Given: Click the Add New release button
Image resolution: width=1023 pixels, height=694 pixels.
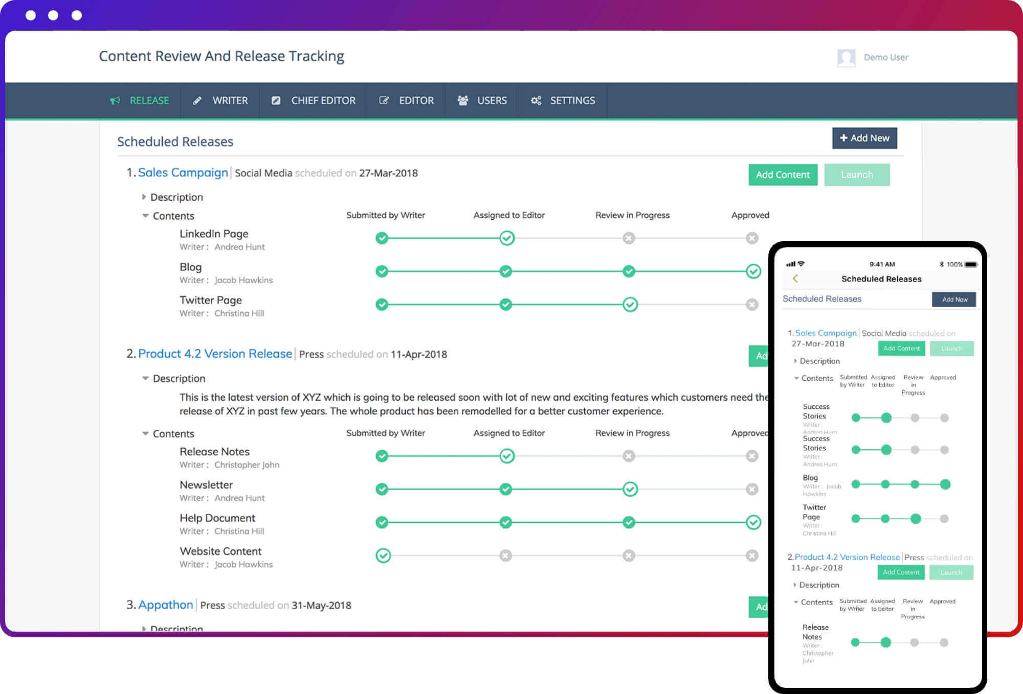Looking at the screenshot, I should 864,138.
